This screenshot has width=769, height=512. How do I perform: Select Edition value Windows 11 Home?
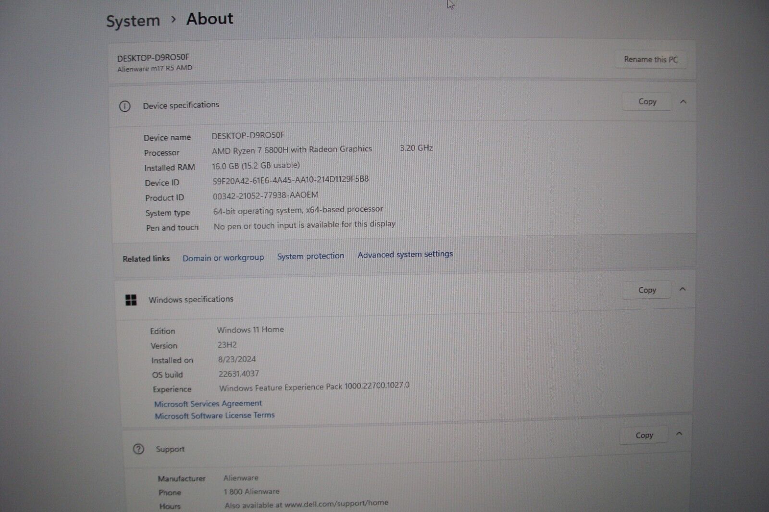pyautogui.click(x=250, y=329)
